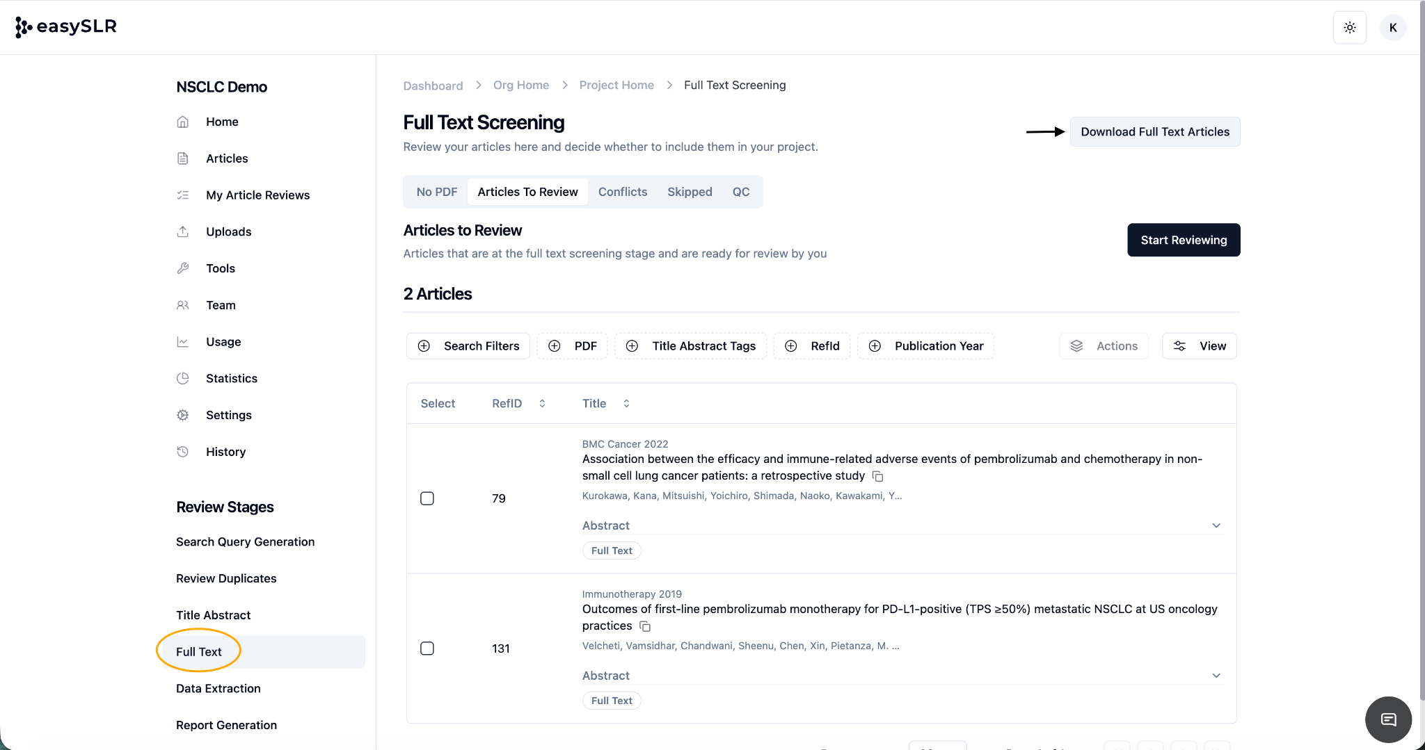Switch to the Conflicts tab
Screen dimensions: 1425x750
(x=622, y=192)
